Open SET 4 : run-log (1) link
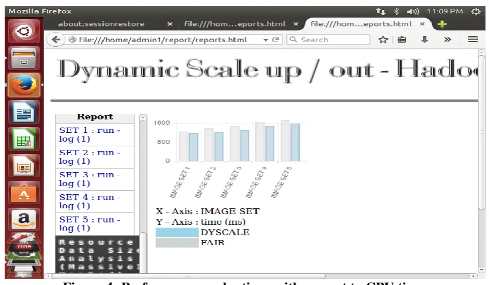489x285 pixels. pyautogui.click(x=90, y=201)
